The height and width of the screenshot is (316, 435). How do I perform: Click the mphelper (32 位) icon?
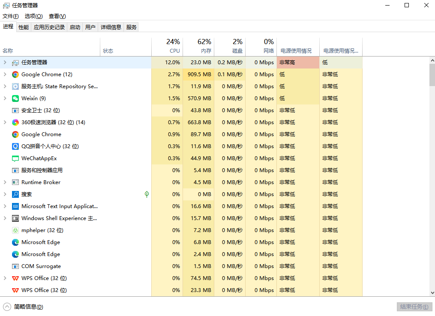tap(15, 230)
